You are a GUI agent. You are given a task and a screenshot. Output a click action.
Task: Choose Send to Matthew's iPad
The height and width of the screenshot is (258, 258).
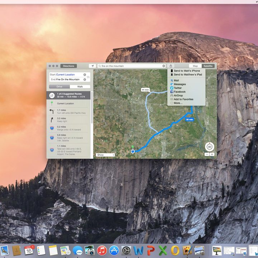point(186,75)
